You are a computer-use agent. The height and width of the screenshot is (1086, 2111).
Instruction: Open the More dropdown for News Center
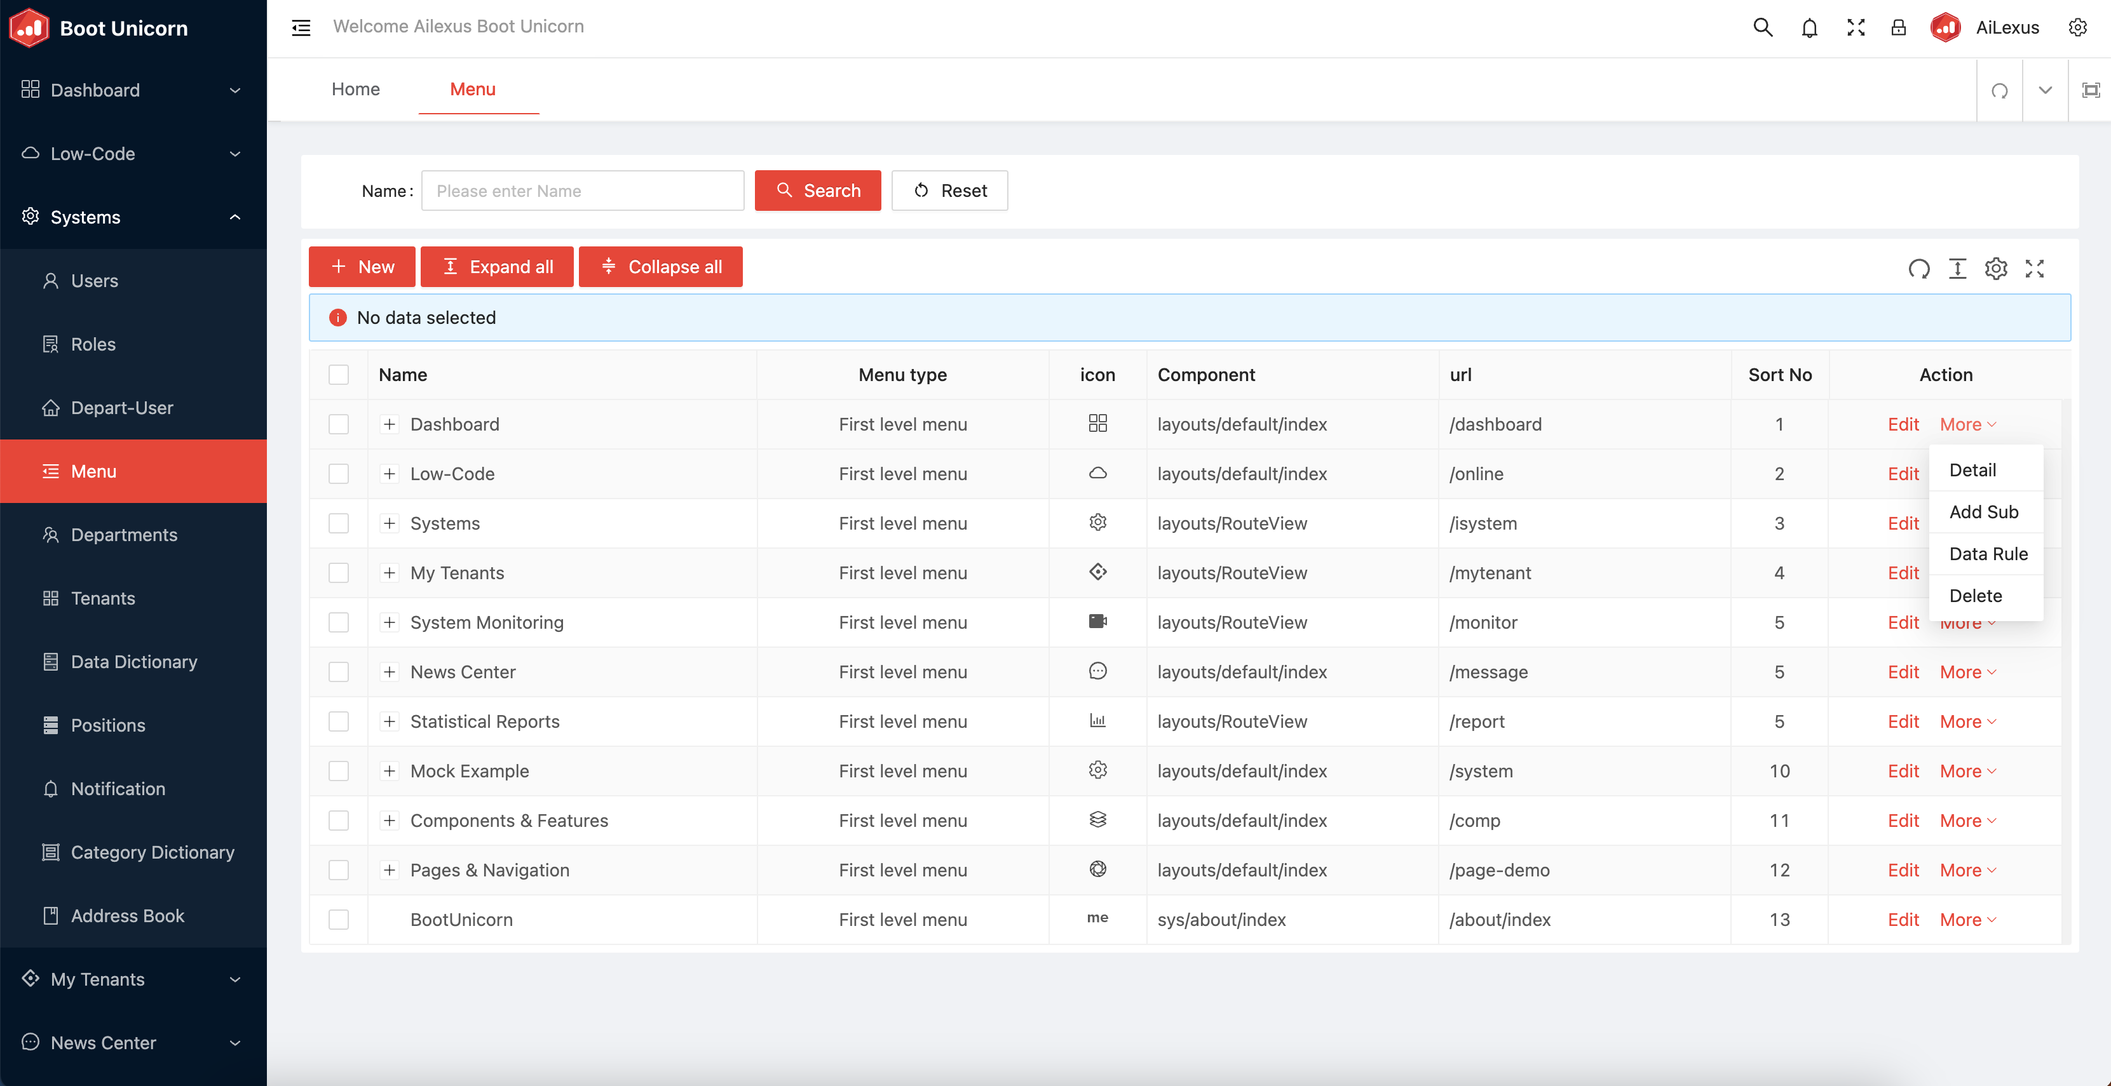tap(1967, 673)
